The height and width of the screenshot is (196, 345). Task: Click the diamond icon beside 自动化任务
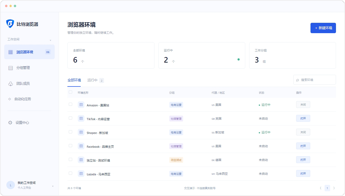coord(10,99)
